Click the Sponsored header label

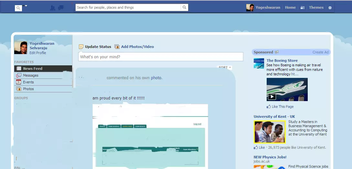pos(263,52)
